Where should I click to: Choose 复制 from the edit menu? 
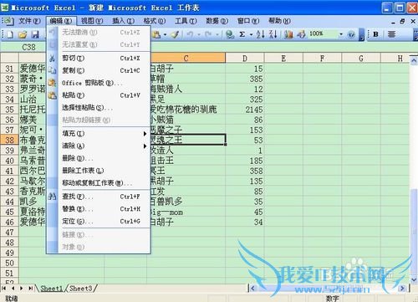[99, 70]
